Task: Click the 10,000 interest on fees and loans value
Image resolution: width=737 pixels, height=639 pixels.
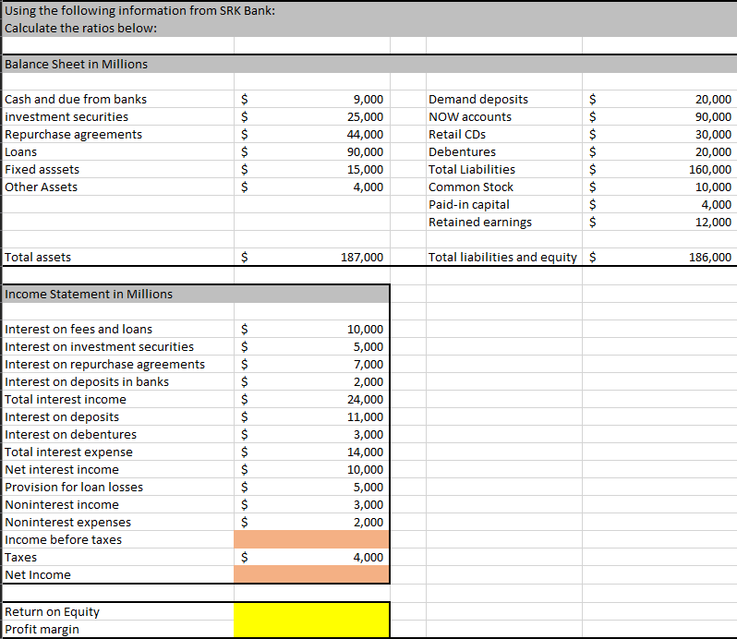Action: point(312,329)
